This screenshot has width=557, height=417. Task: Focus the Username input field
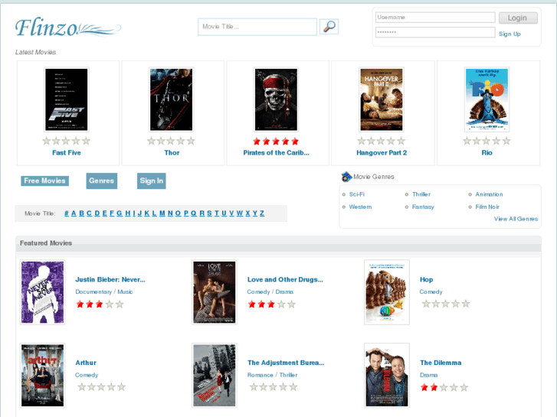click(x=434, y=18)
